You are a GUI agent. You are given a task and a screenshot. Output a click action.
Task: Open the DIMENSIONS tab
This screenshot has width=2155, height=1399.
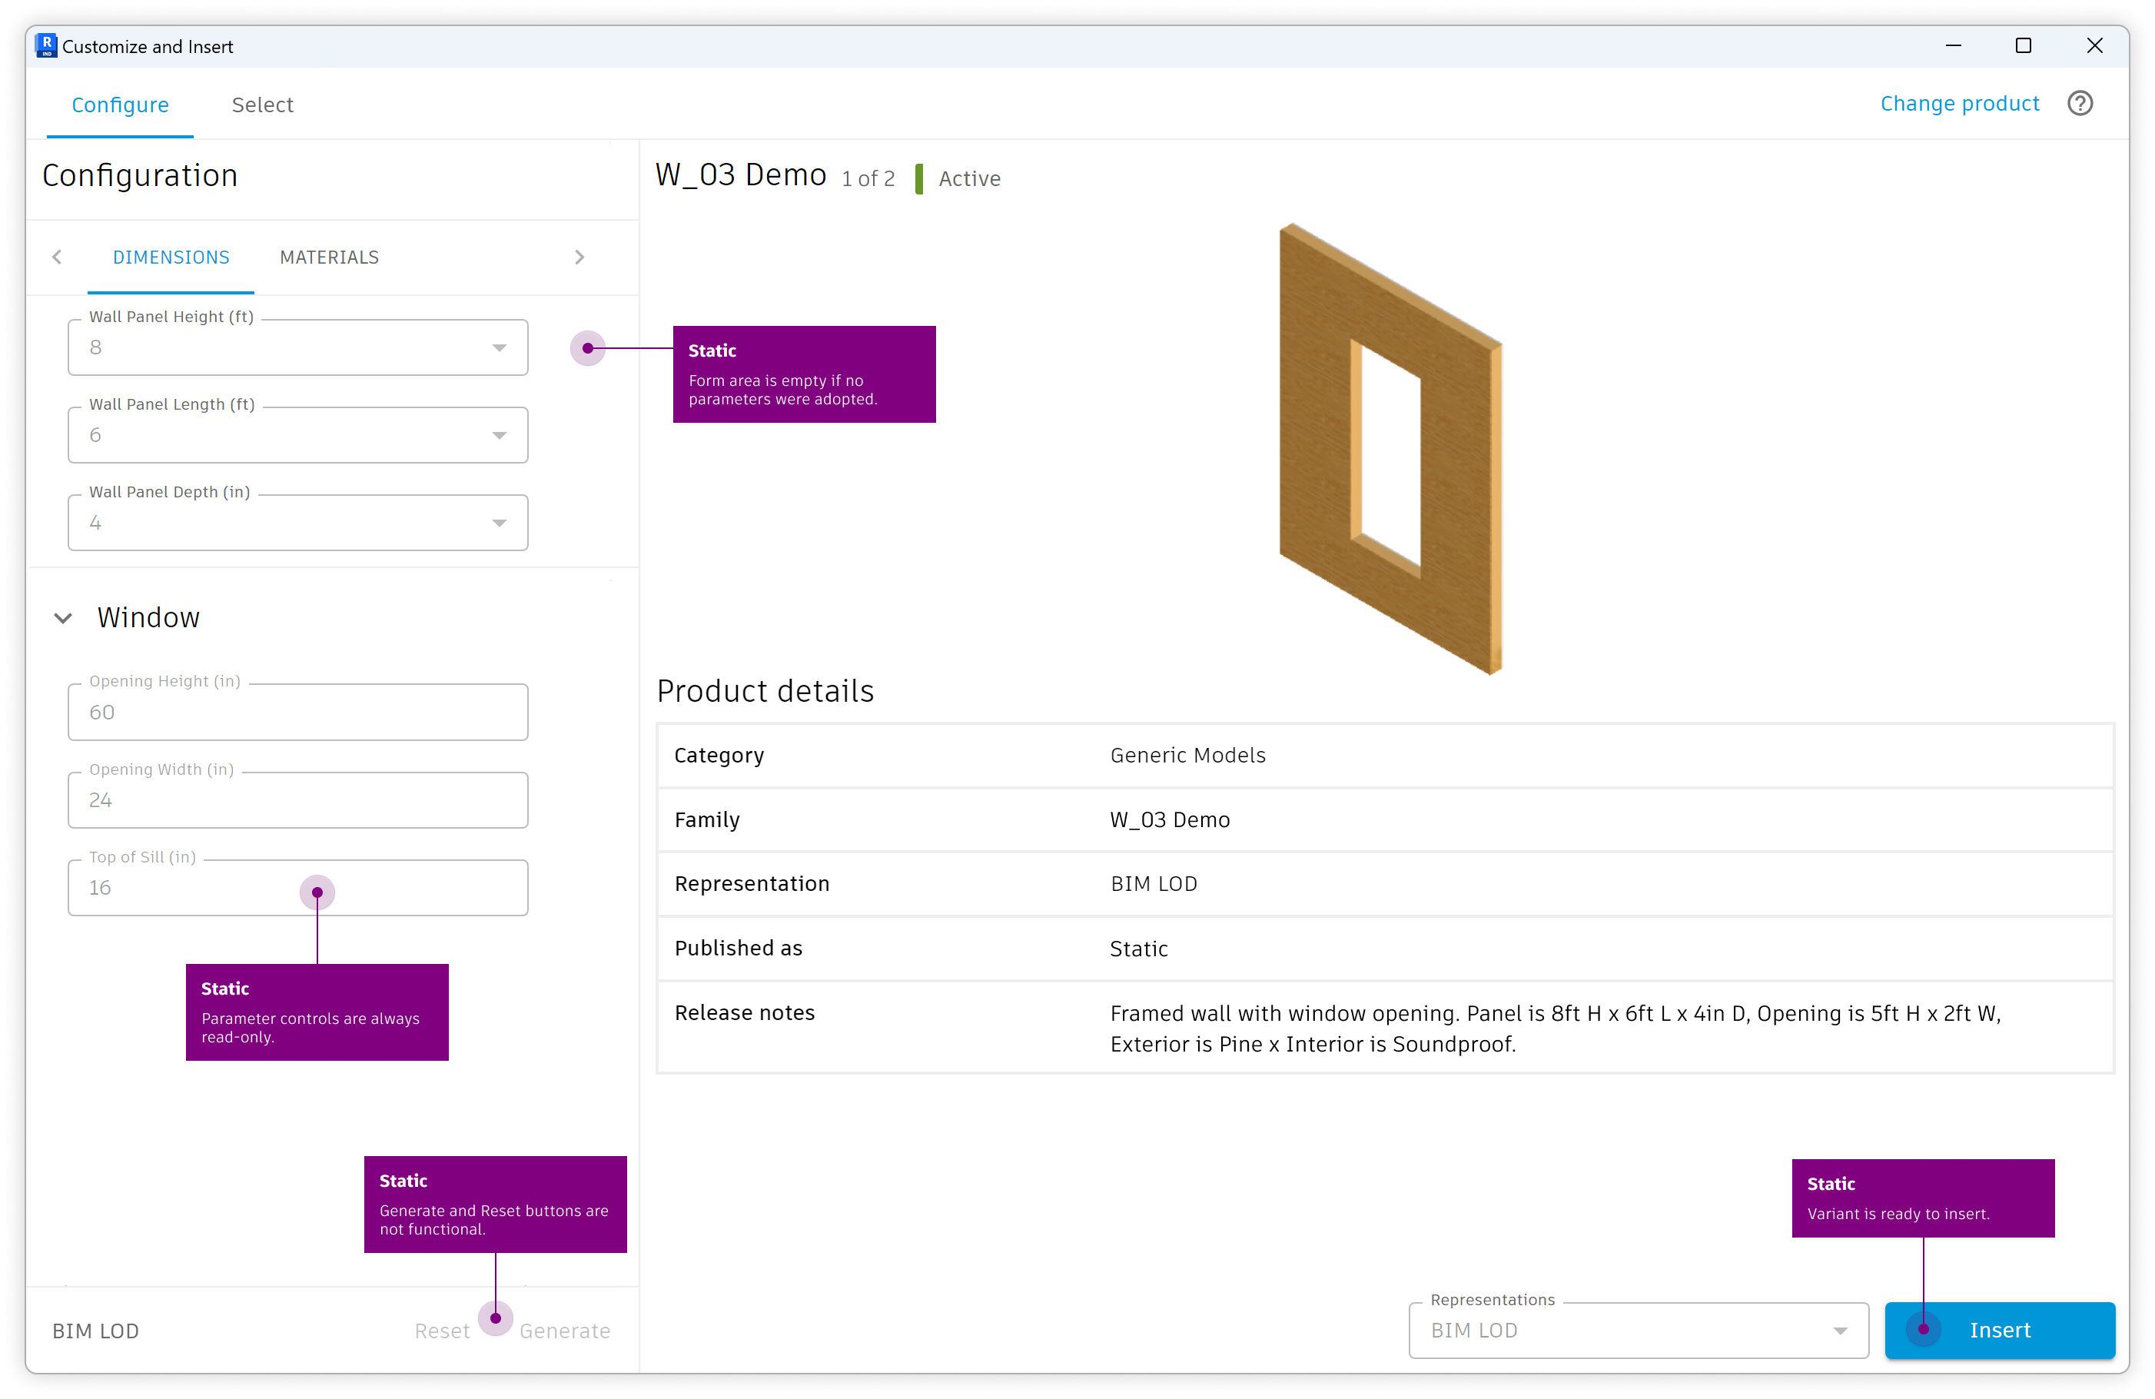coord(170,258)
